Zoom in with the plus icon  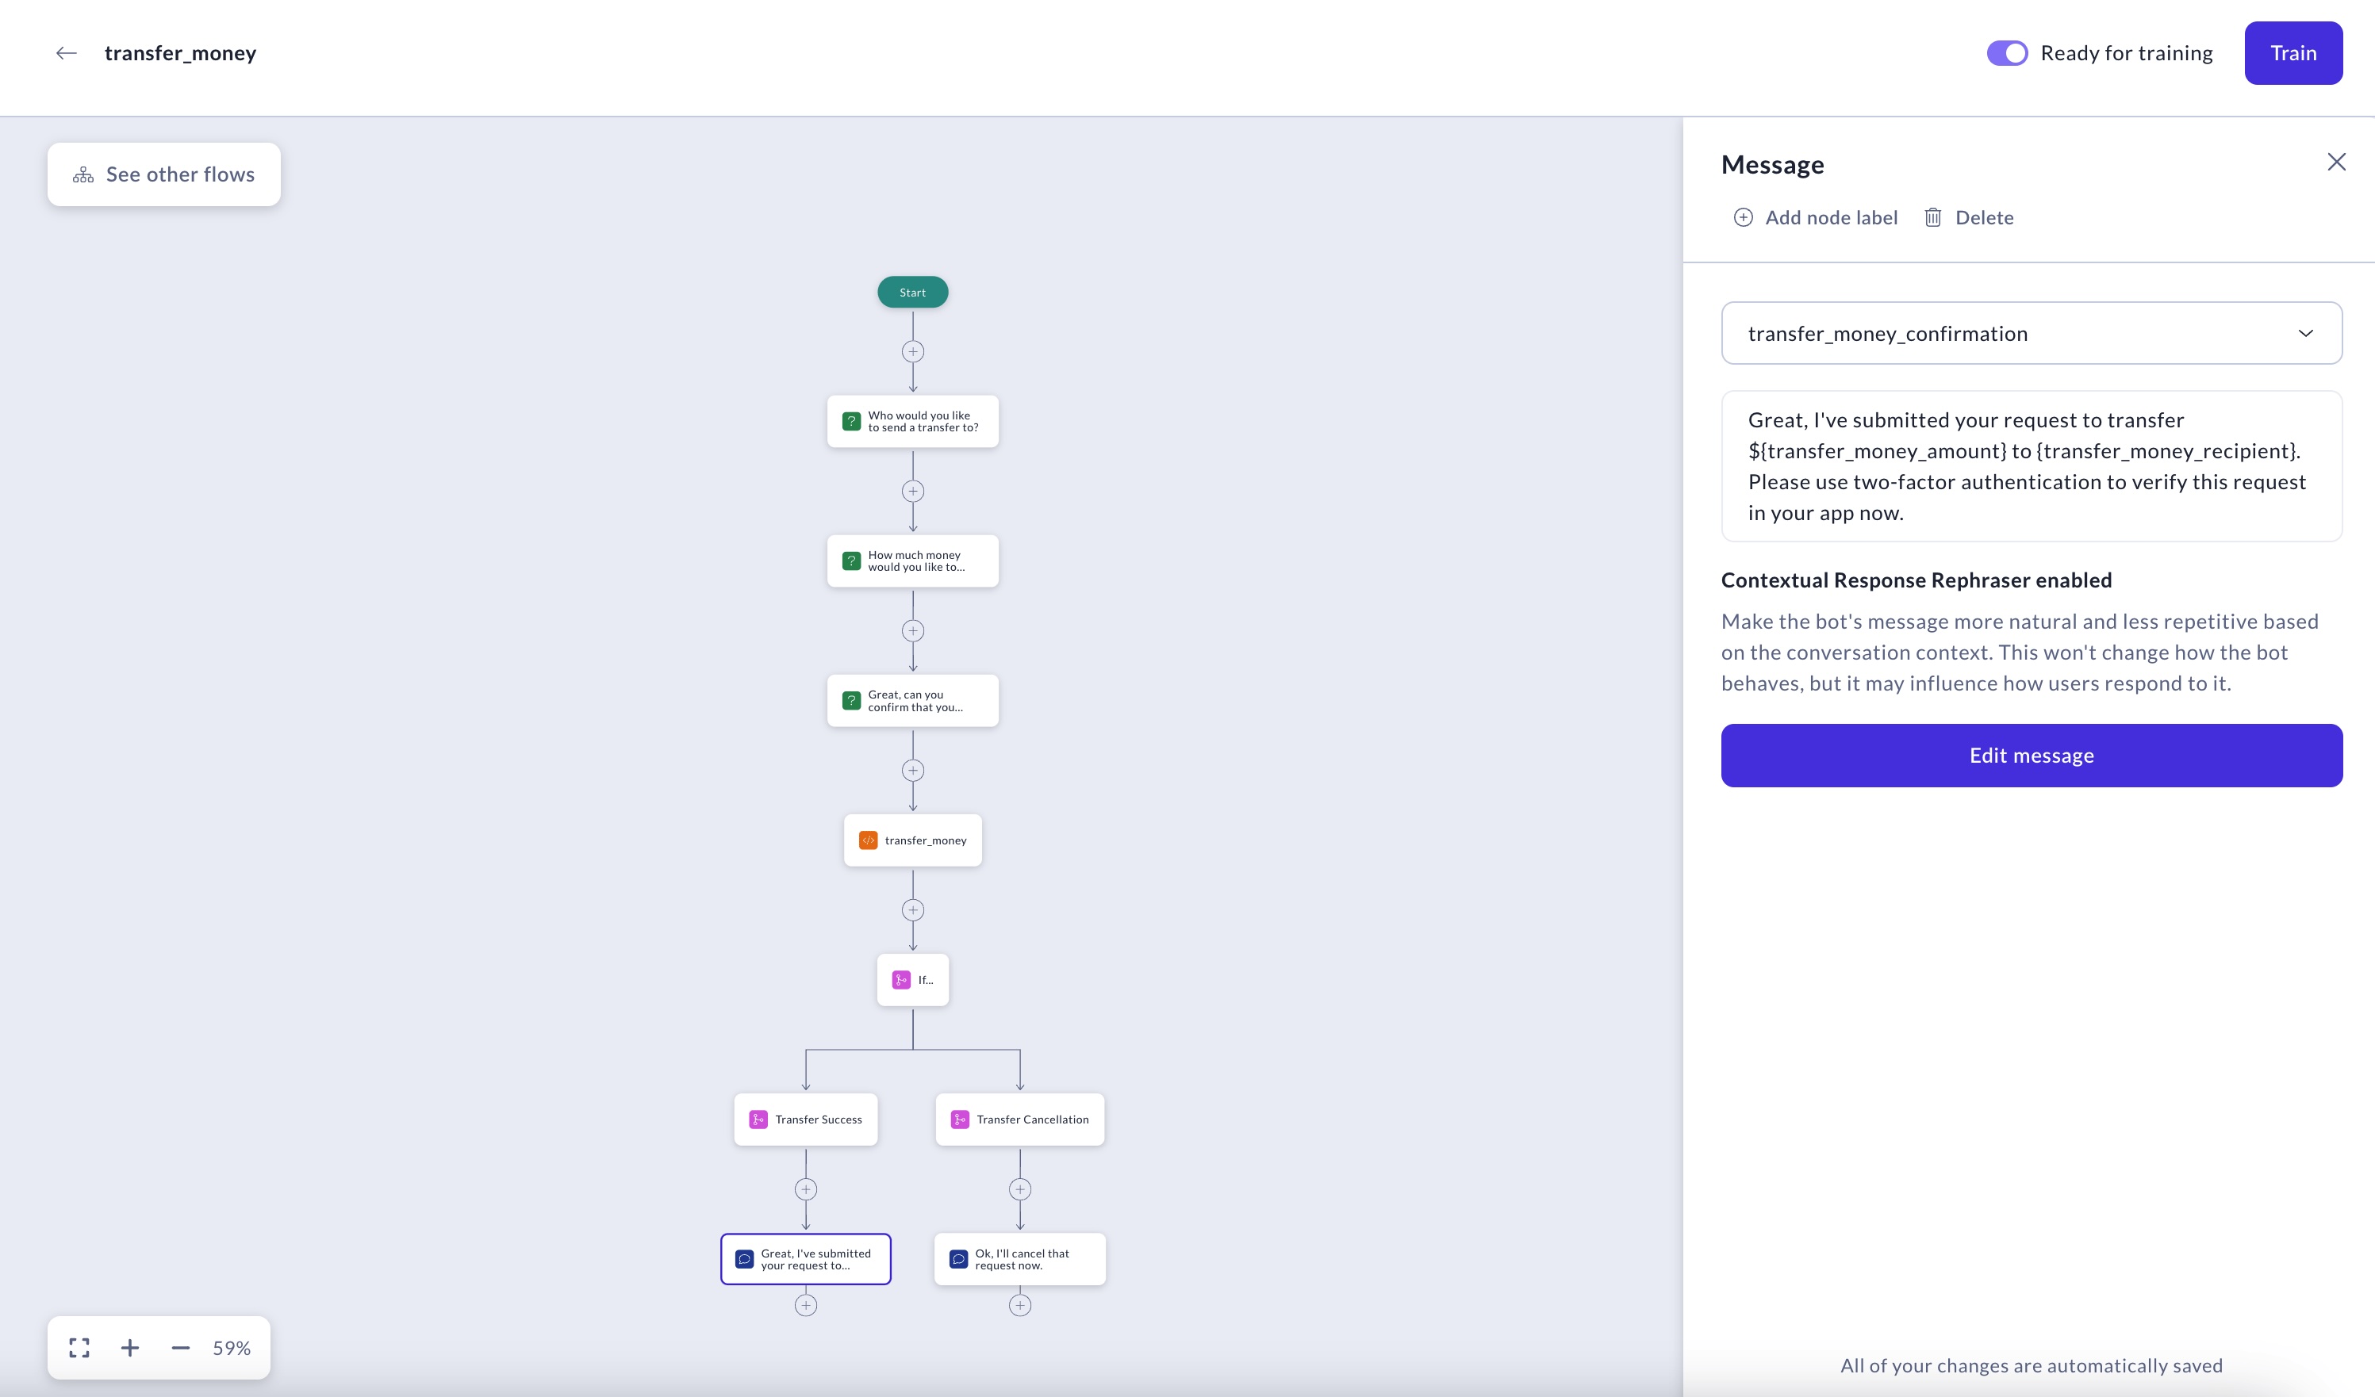(130, 1348)
